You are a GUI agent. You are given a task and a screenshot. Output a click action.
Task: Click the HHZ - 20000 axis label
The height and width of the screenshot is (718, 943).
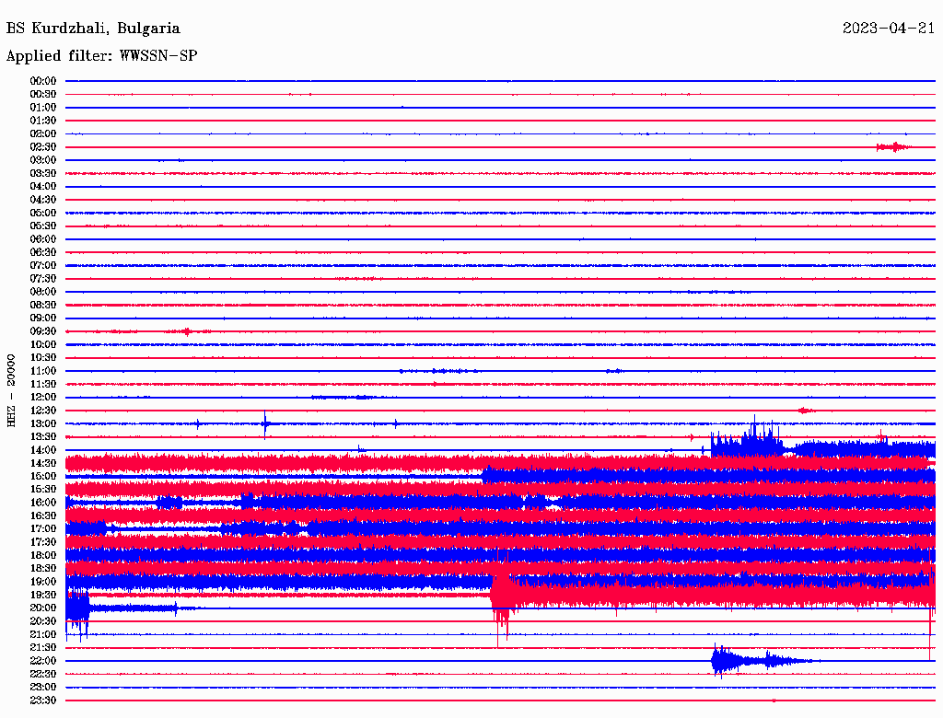click(11, 390)
